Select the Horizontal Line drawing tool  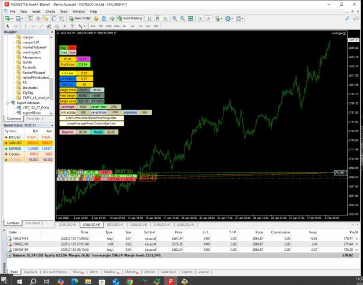coord(33,26)
